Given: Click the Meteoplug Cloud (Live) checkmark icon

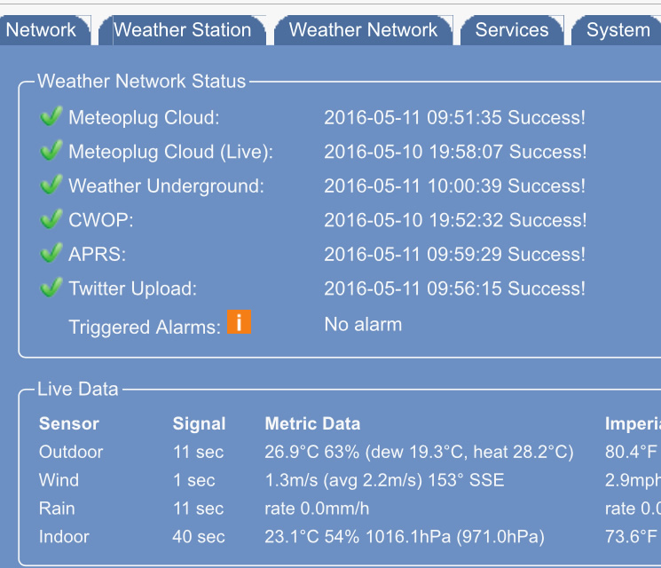Looking at the screenshot, I should click(x=51, y=152).
